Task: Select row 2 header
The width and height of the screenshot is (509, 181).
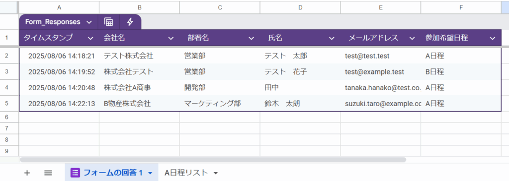Action: (x=7, y=56)
